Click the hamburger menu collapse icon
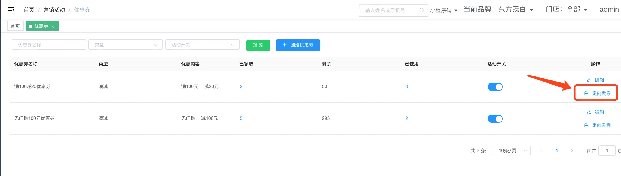The height and width of the screenshot is (176, 621). click(x=11, y=10)
